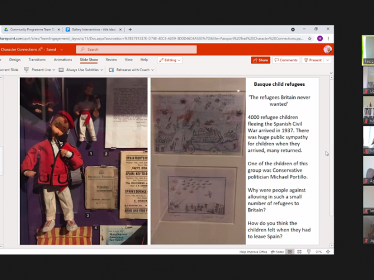
Task: Click the Always Use Subtitles icon
Action: pos(61,69)
